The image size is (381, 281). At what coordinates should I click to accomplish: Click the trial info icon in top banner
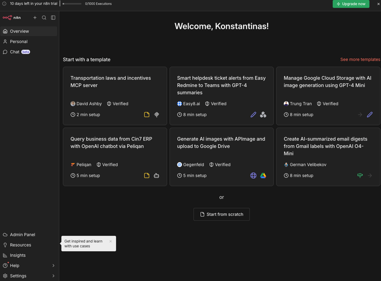[4, 4]
